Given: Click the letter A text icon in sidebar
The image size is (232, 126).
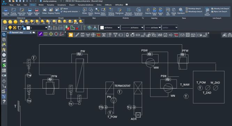Looking at the screenshot, I should [x=4, y=50].
